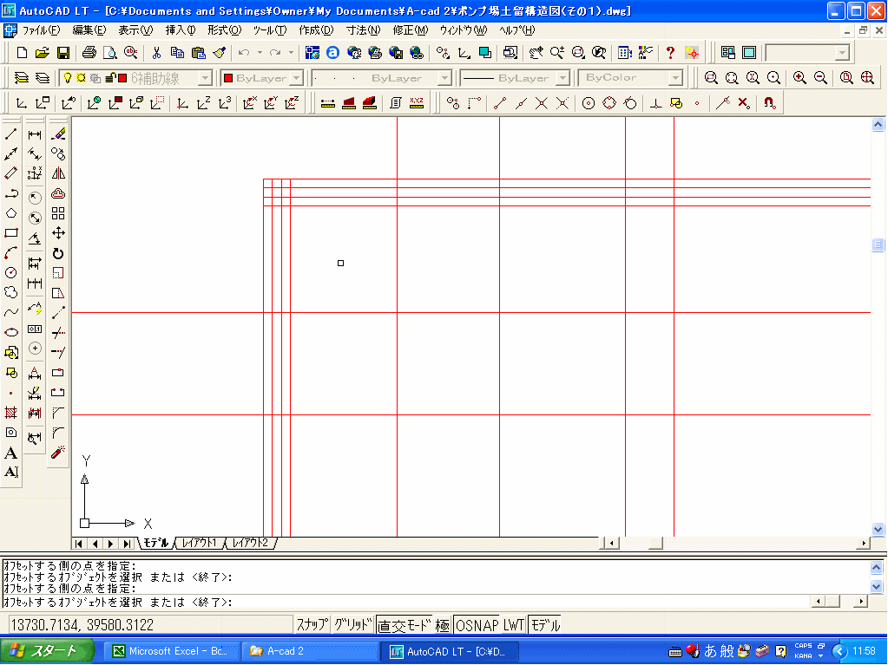The width and height of the screenshot is (888, 665).
Task: Toggle the layer lightbulb on/off icon
Action: click(68, 77)
